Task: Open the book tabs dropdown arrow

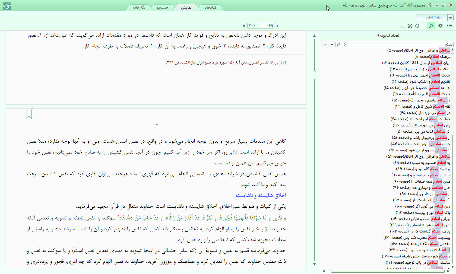Action: point(451,18)
